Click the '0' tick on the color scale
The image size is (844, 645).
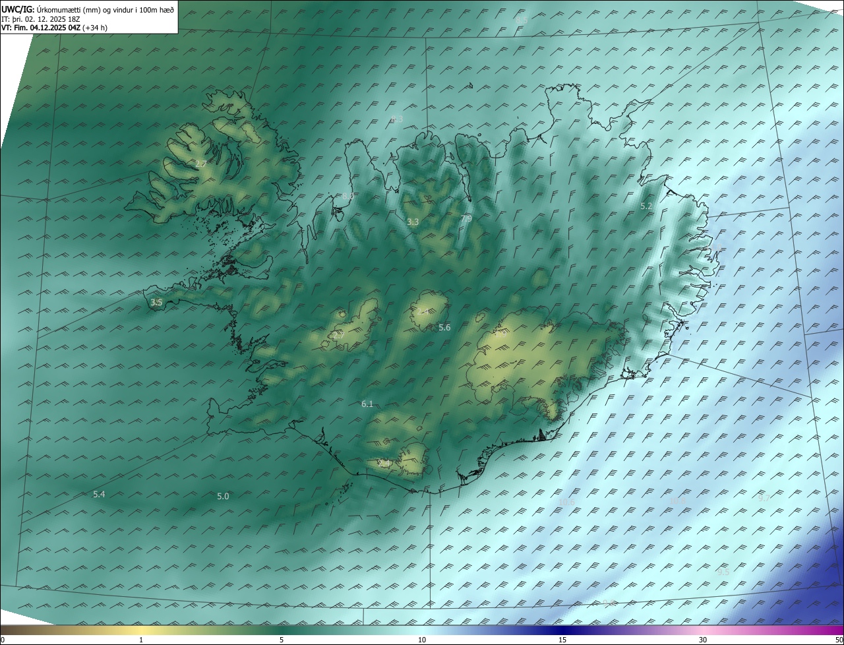click(3, 640)
